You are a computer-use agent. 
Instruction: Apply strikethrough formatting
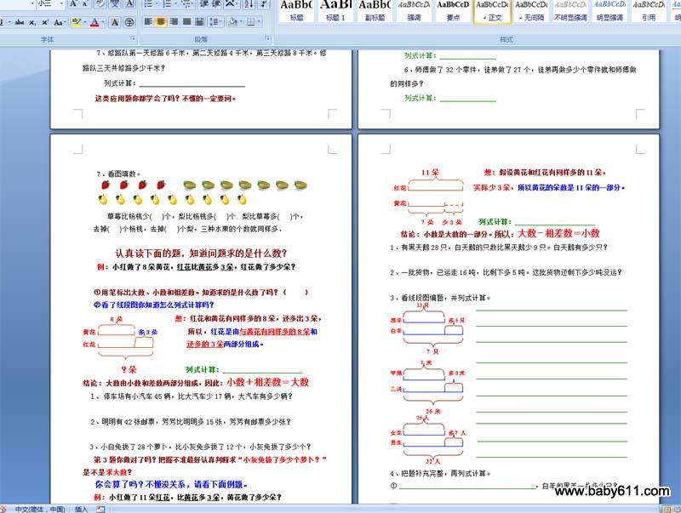click(19, 22)
